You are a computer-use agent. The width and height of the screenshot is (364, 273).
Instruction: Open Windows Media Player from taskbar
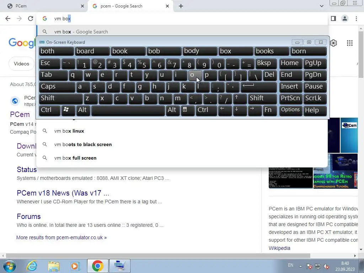[75, 266]
